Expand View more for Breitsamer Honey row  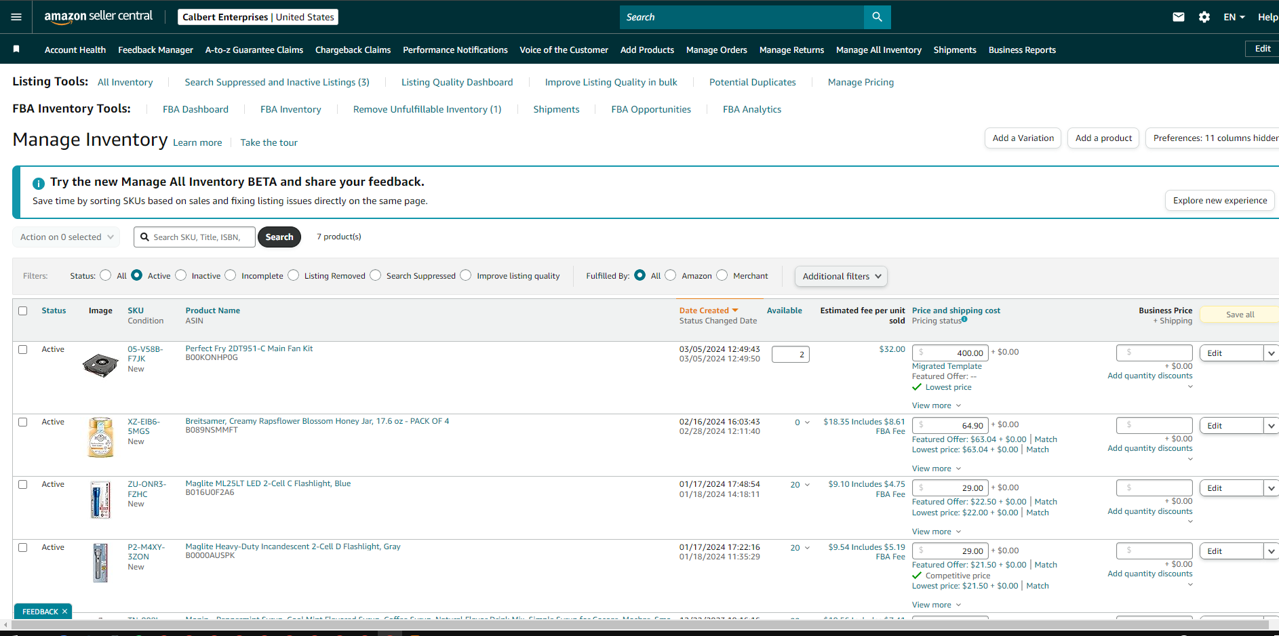tap(937, 469)
